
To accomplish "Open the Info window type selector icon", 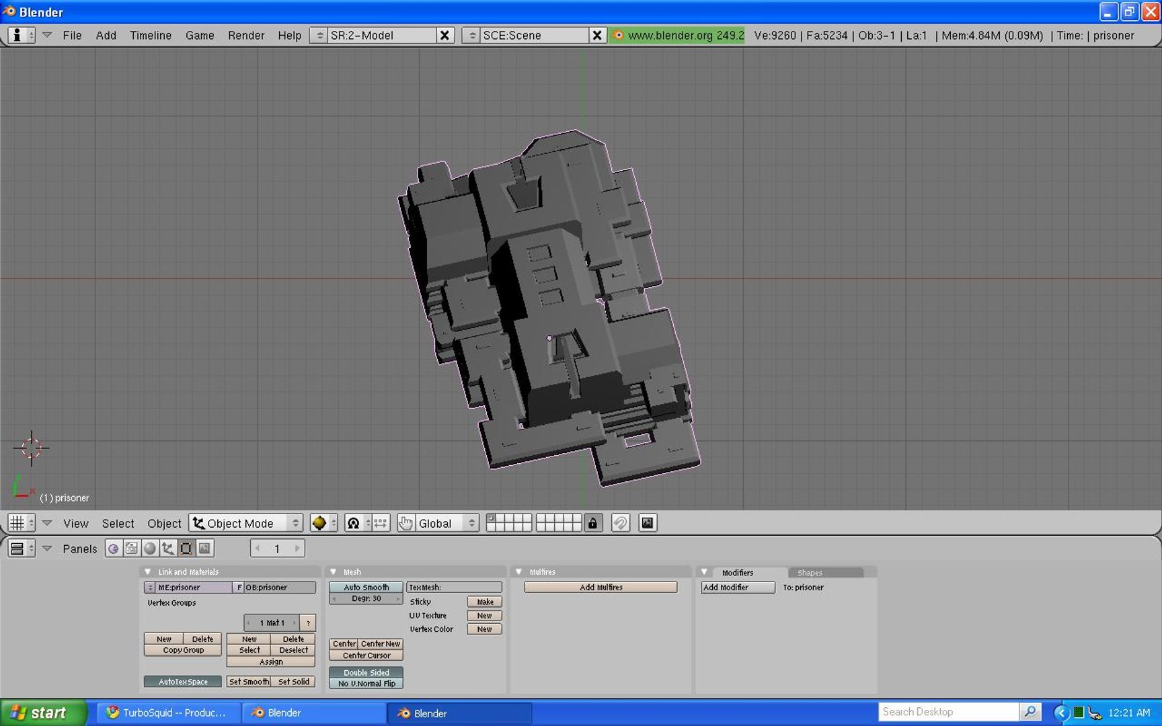I will [21, 35].
